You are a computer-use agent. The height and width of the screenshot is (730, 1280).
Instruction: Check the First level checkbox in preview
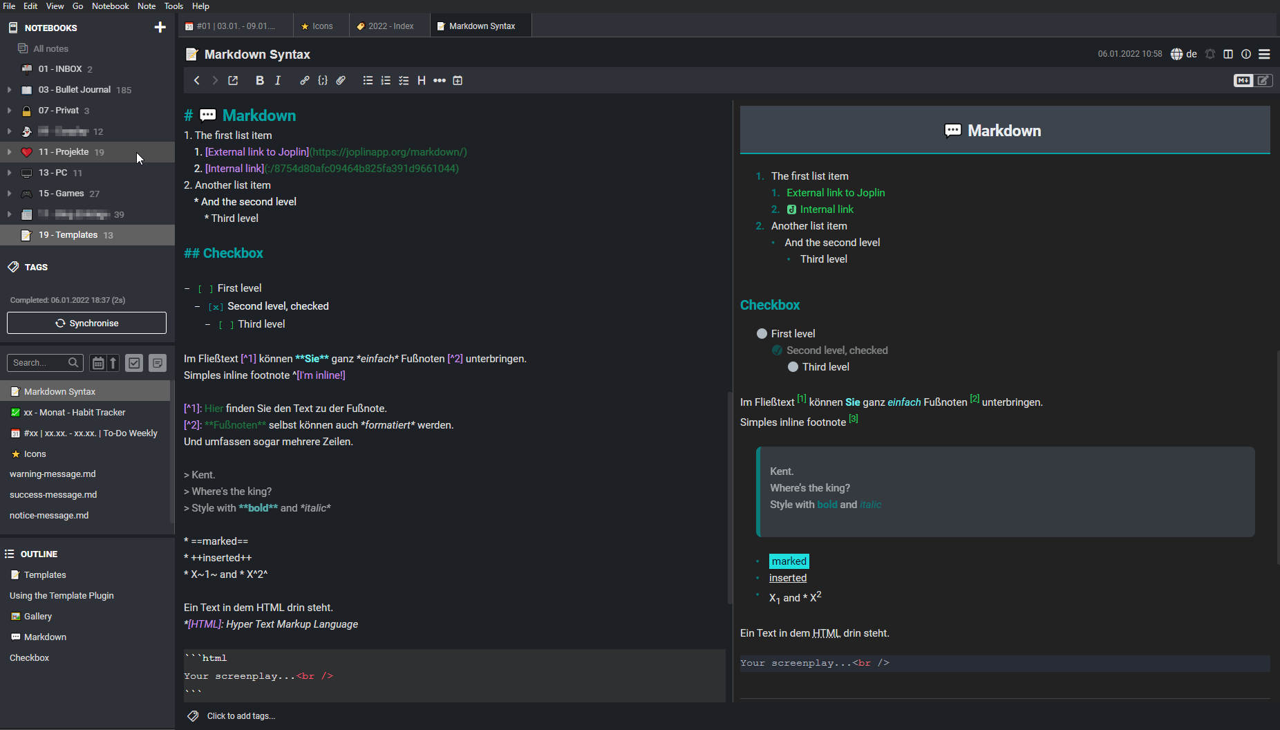762,334
